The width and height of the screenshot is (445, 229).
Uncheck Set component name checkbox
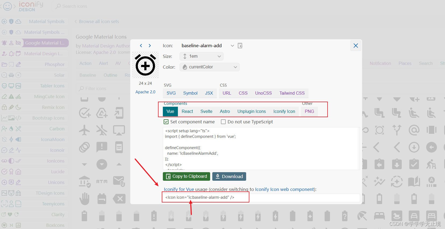(166, 122)
